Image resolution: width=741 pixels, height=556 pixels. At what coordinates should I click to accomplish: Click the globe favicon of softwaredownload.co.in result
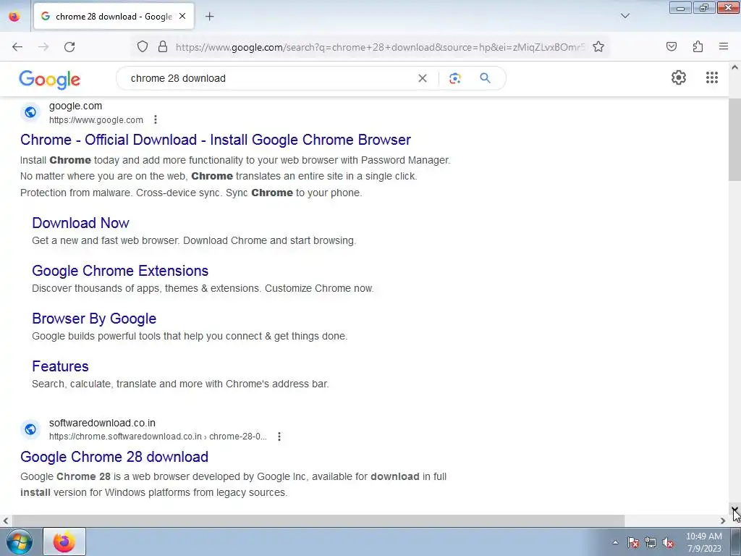(30, 429)
